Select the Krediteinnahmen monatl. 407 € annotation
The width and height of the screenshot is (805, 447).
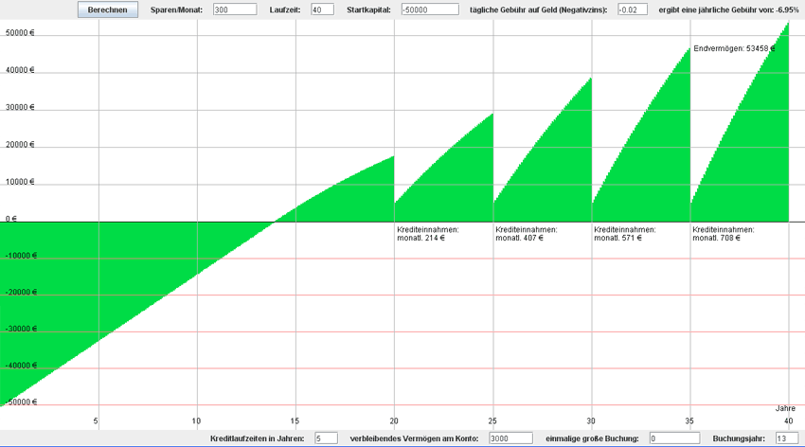click(526, 234)
